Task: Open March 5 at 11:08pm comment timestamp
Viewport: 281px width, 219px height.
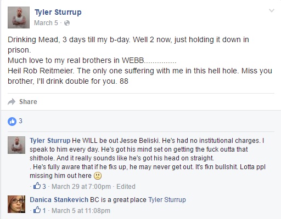Action: 81,211
